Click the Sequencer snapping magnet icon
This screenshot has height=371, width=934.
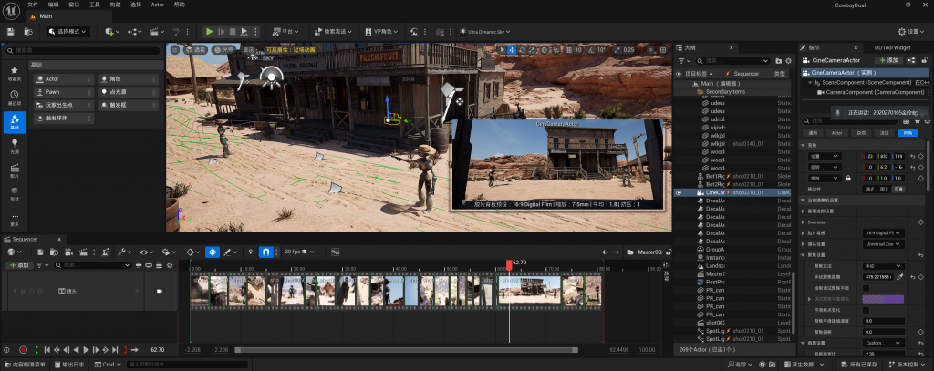(265, 251)
